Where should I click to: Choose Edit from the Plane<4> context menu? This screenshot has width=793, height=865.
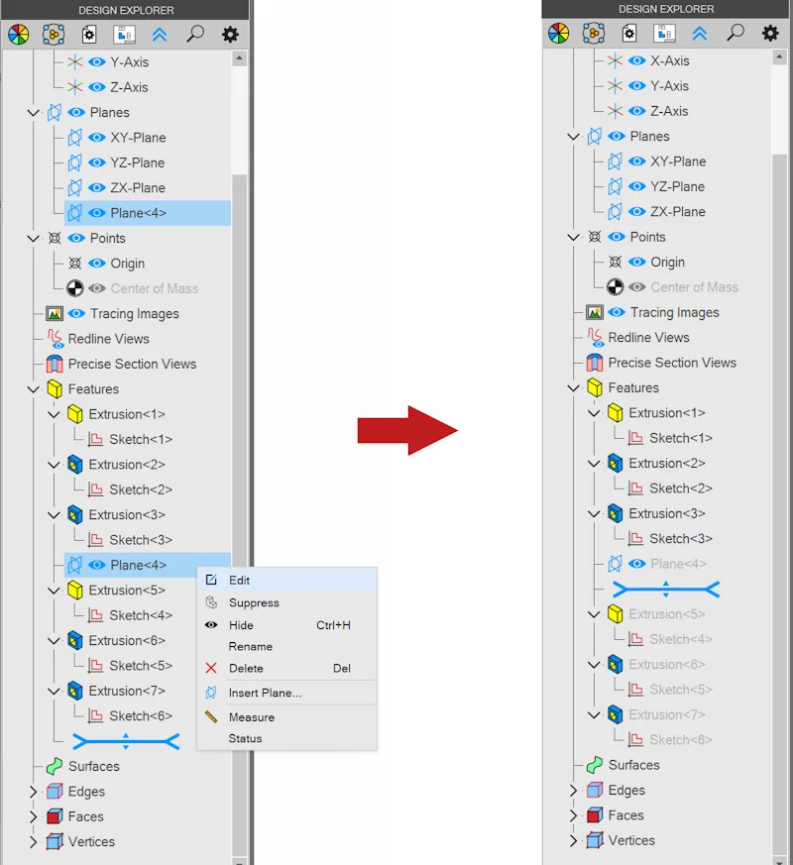(x=286, y=581)
